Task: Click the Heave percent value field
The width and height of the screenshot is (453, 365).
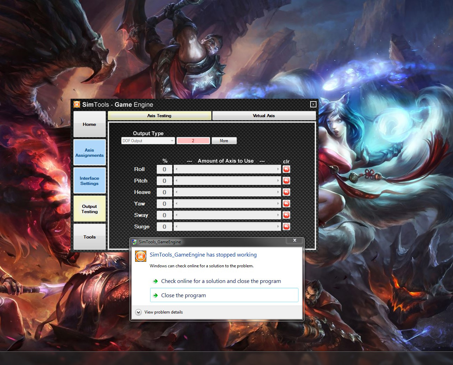Action: click(x=164, y=192)
